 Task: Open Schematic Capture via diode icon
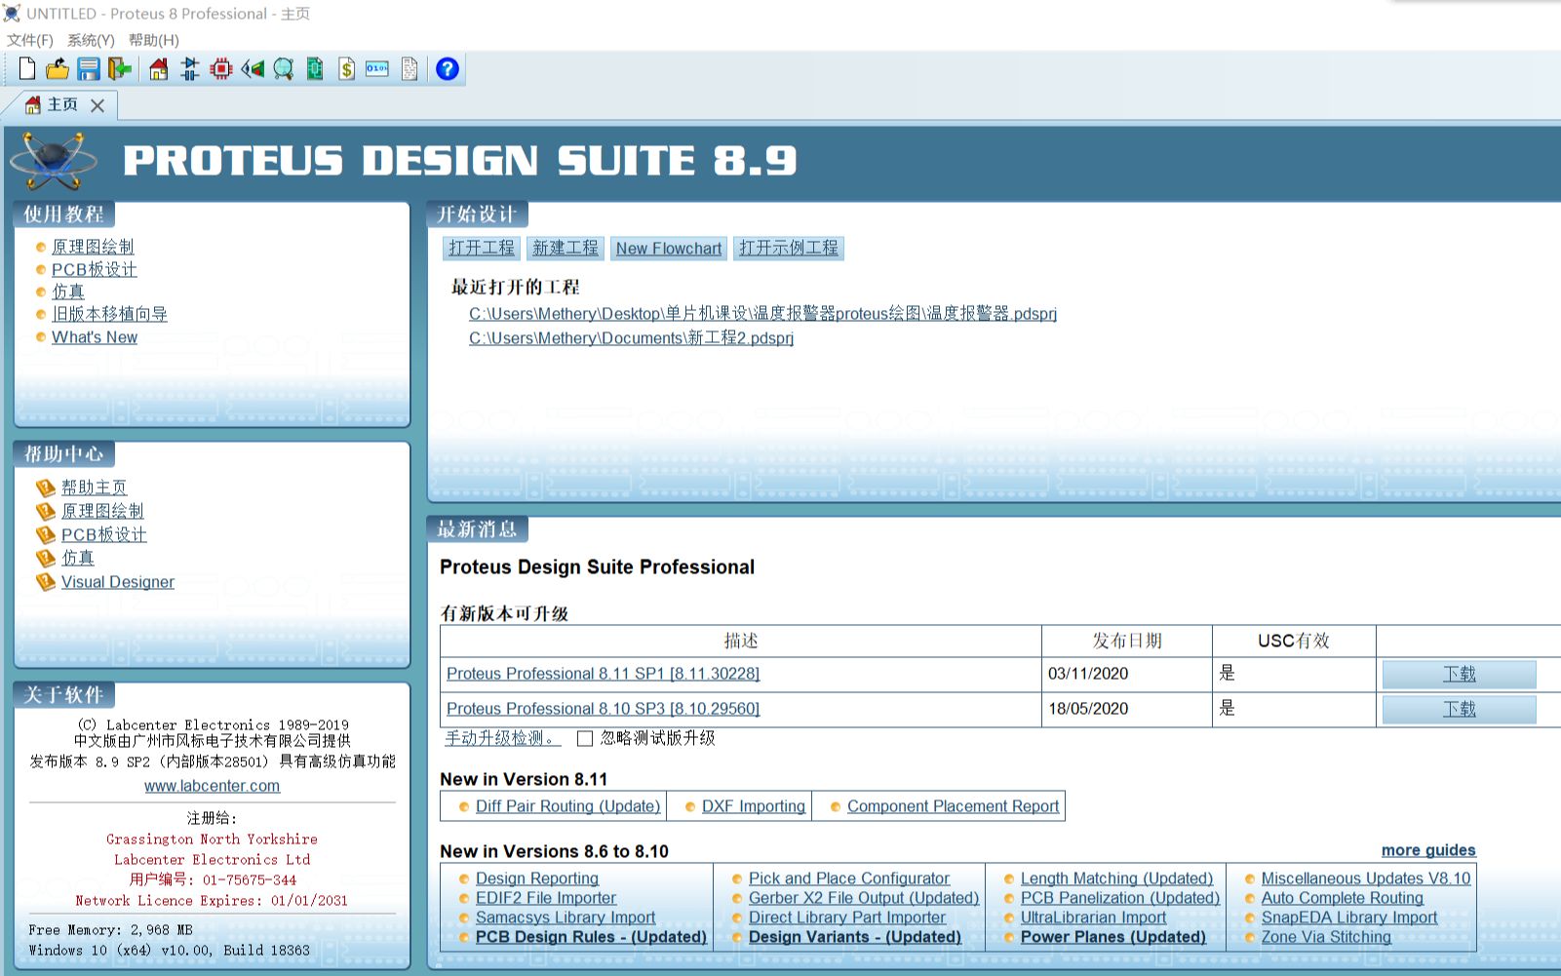[x=190, y=69]
